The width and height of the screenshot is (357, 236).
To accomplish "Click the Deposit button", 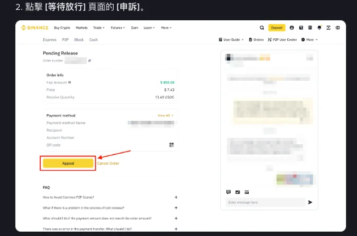I will point(277,28).
